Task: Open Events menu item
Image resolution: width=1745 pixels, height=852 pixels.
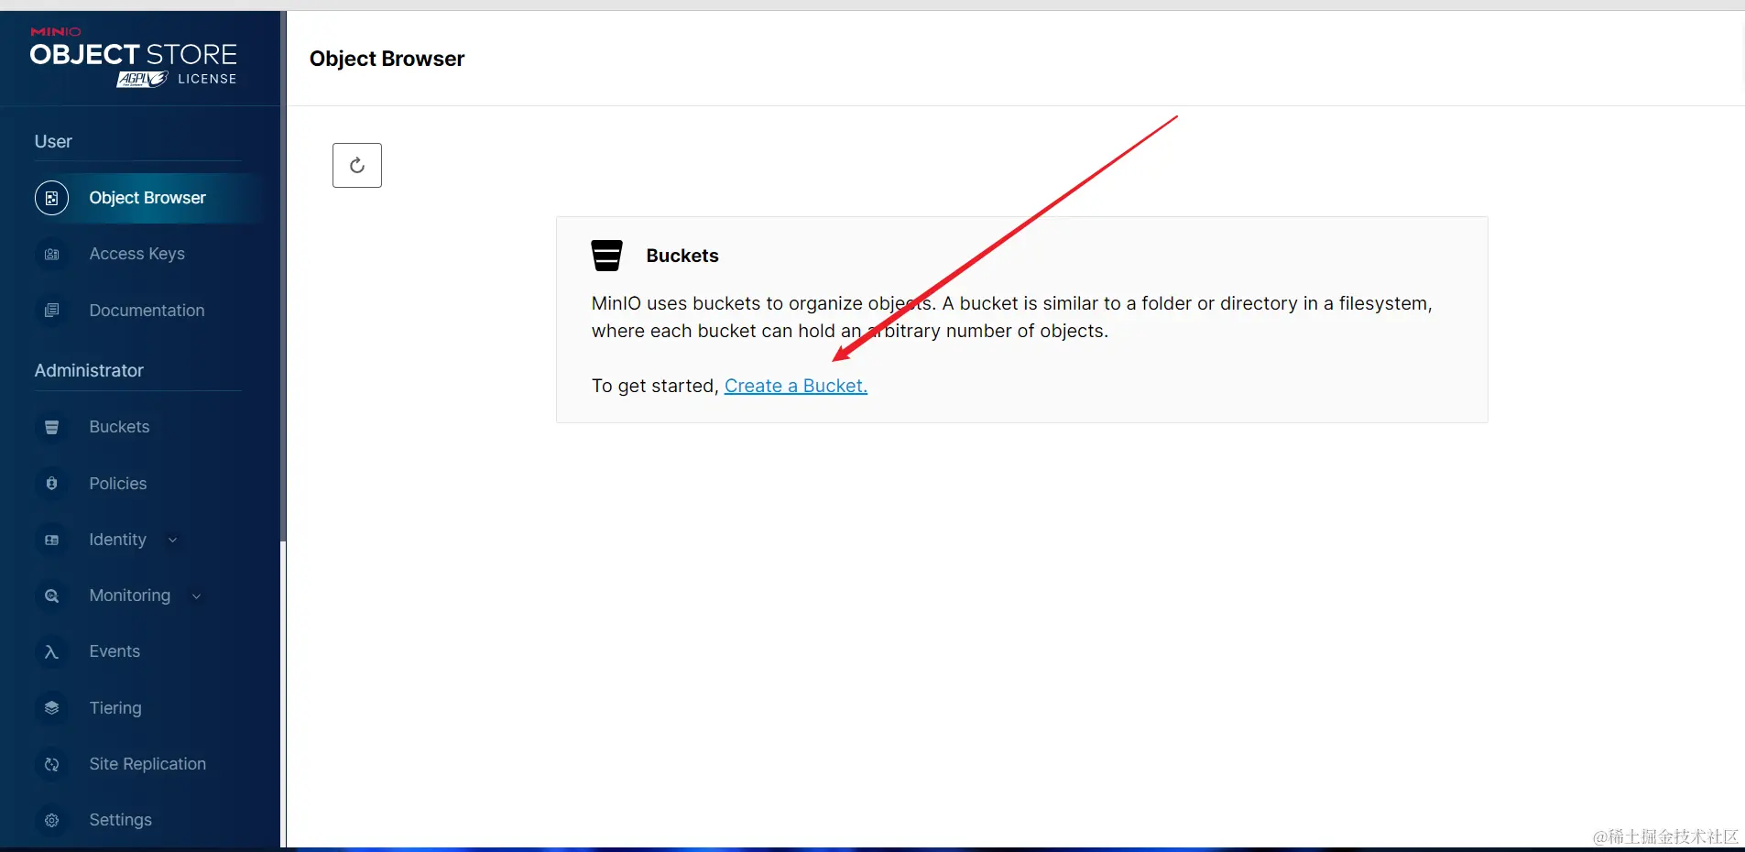Action: tap(115, 651)
